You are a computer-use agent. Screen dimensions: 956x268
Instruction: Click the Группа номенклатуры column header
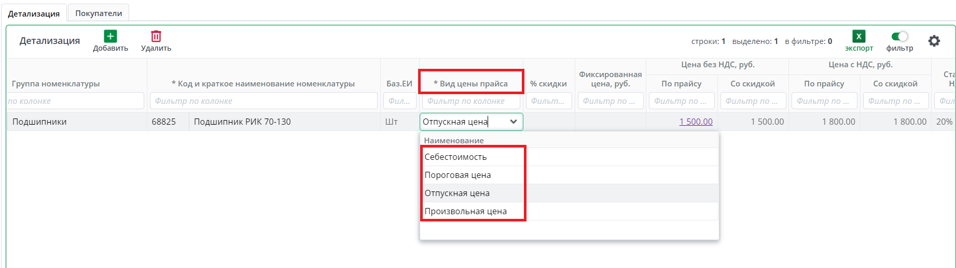click(56, 83)
